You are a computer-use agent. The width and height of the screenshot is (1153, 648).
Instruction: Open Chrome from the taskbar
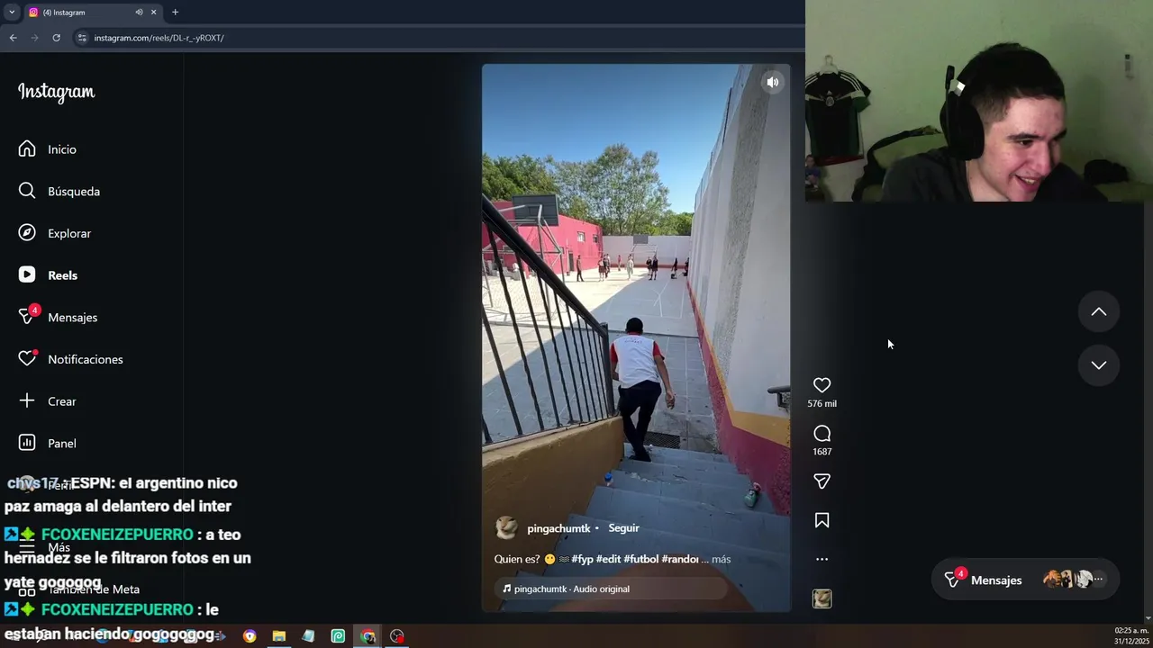[368, 636]
